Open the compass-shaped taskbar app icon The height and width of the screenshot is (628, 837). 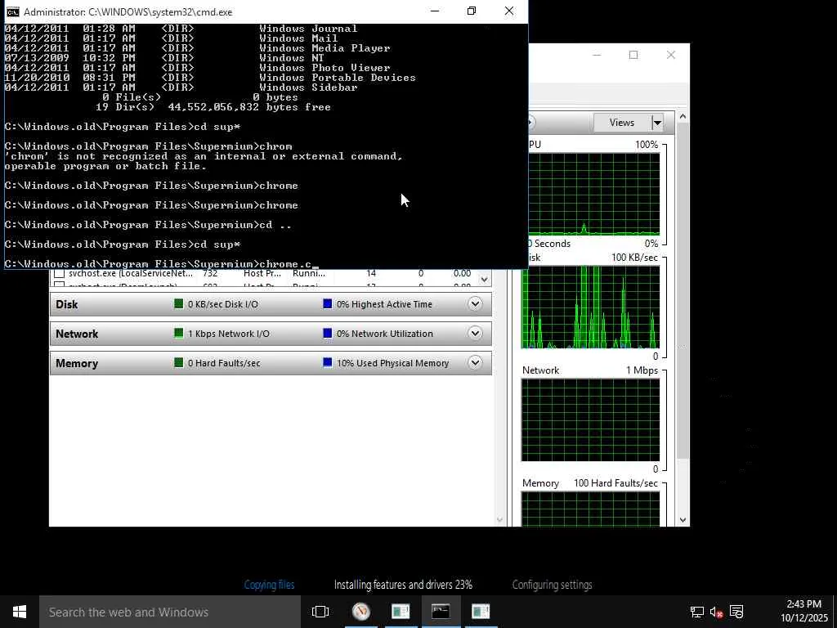(360, 612)
